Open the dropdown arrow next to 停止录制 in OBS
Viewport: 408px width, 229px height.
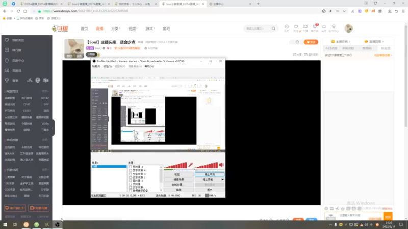tap(223, 180)
